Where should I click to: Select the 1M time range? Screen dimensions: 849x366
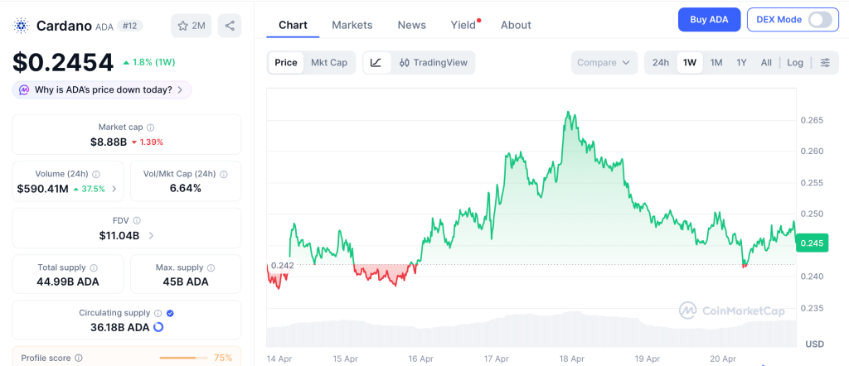click(x=716, y=62)
